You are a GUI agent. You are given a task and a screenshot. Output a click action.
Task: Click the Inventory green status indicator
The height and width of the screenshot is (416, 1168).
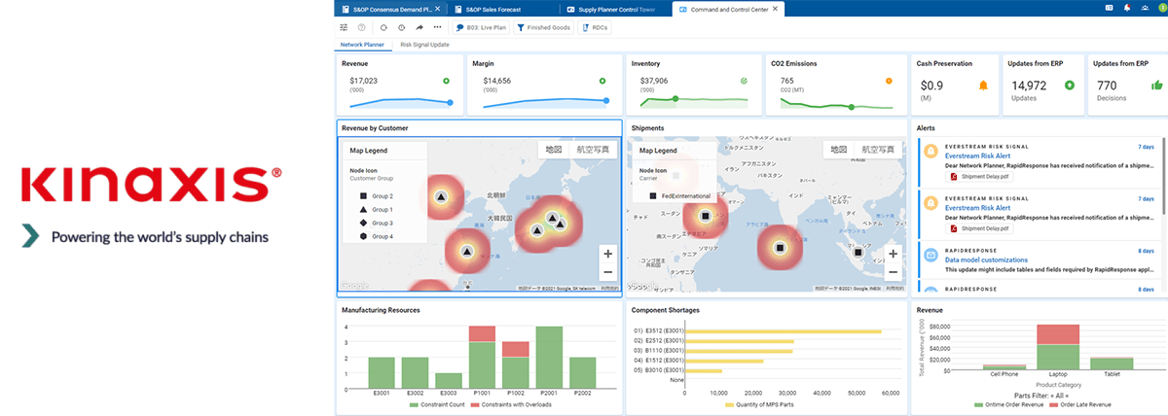(x=744, y=82)
